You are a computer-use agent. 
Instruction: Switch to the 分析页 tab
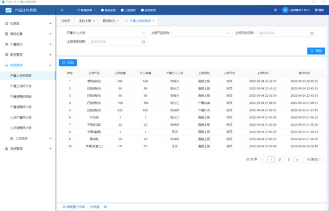(x=66, y=21)
